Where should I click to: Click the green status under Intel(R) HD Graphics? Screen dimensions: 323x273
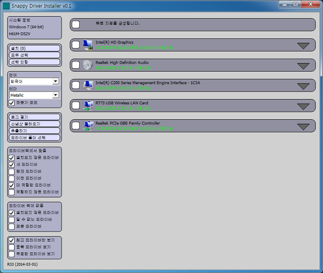[134, 48]
